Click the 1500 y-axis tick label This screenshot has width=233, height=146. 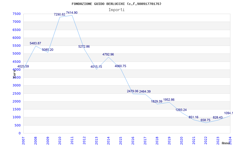17,109
